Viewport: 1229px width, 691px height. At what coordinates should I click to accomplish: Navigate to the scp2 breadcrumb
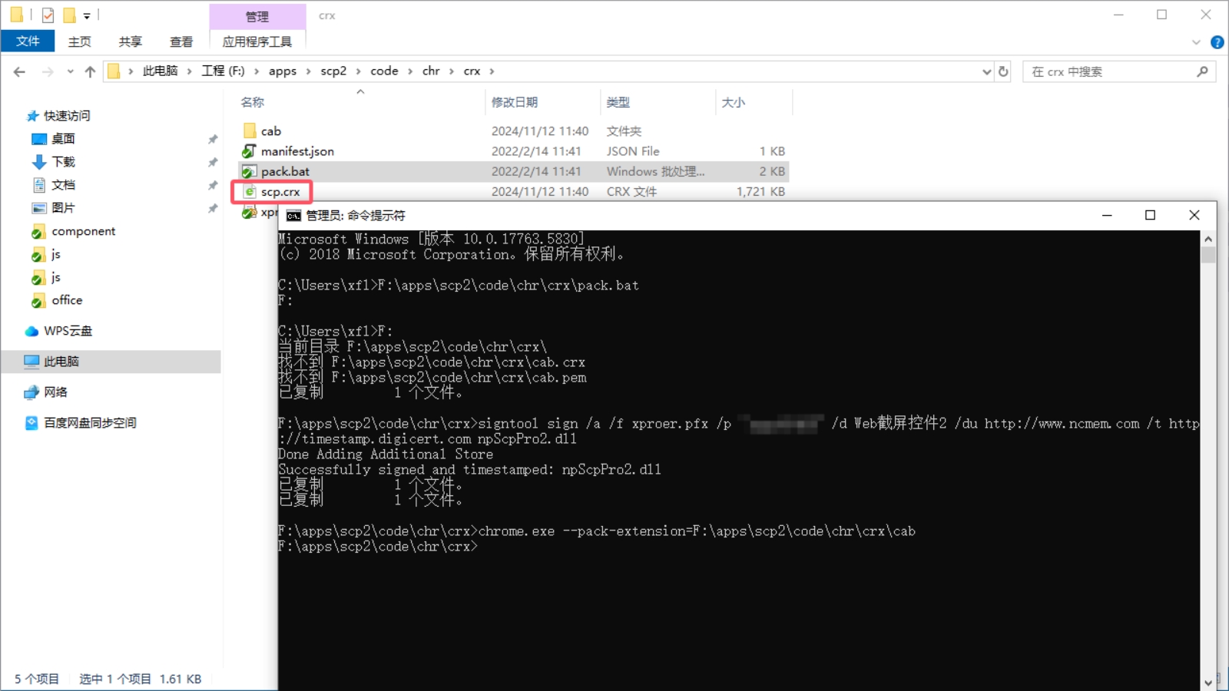(x=333, y=71)
